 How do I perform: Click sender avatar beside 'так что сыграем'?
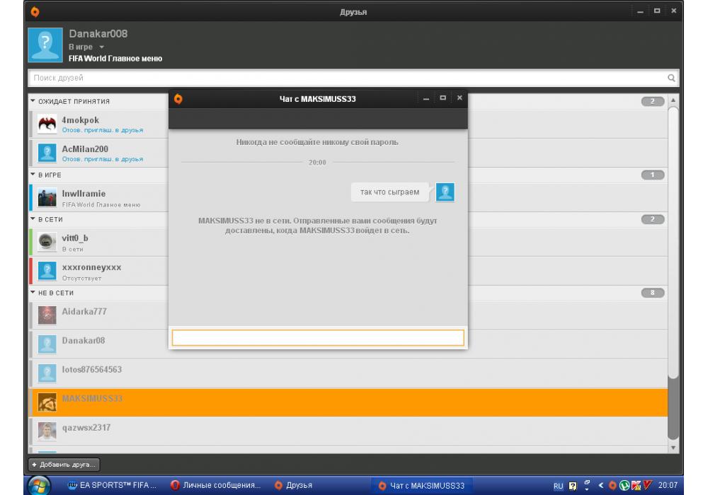[445, 192]
